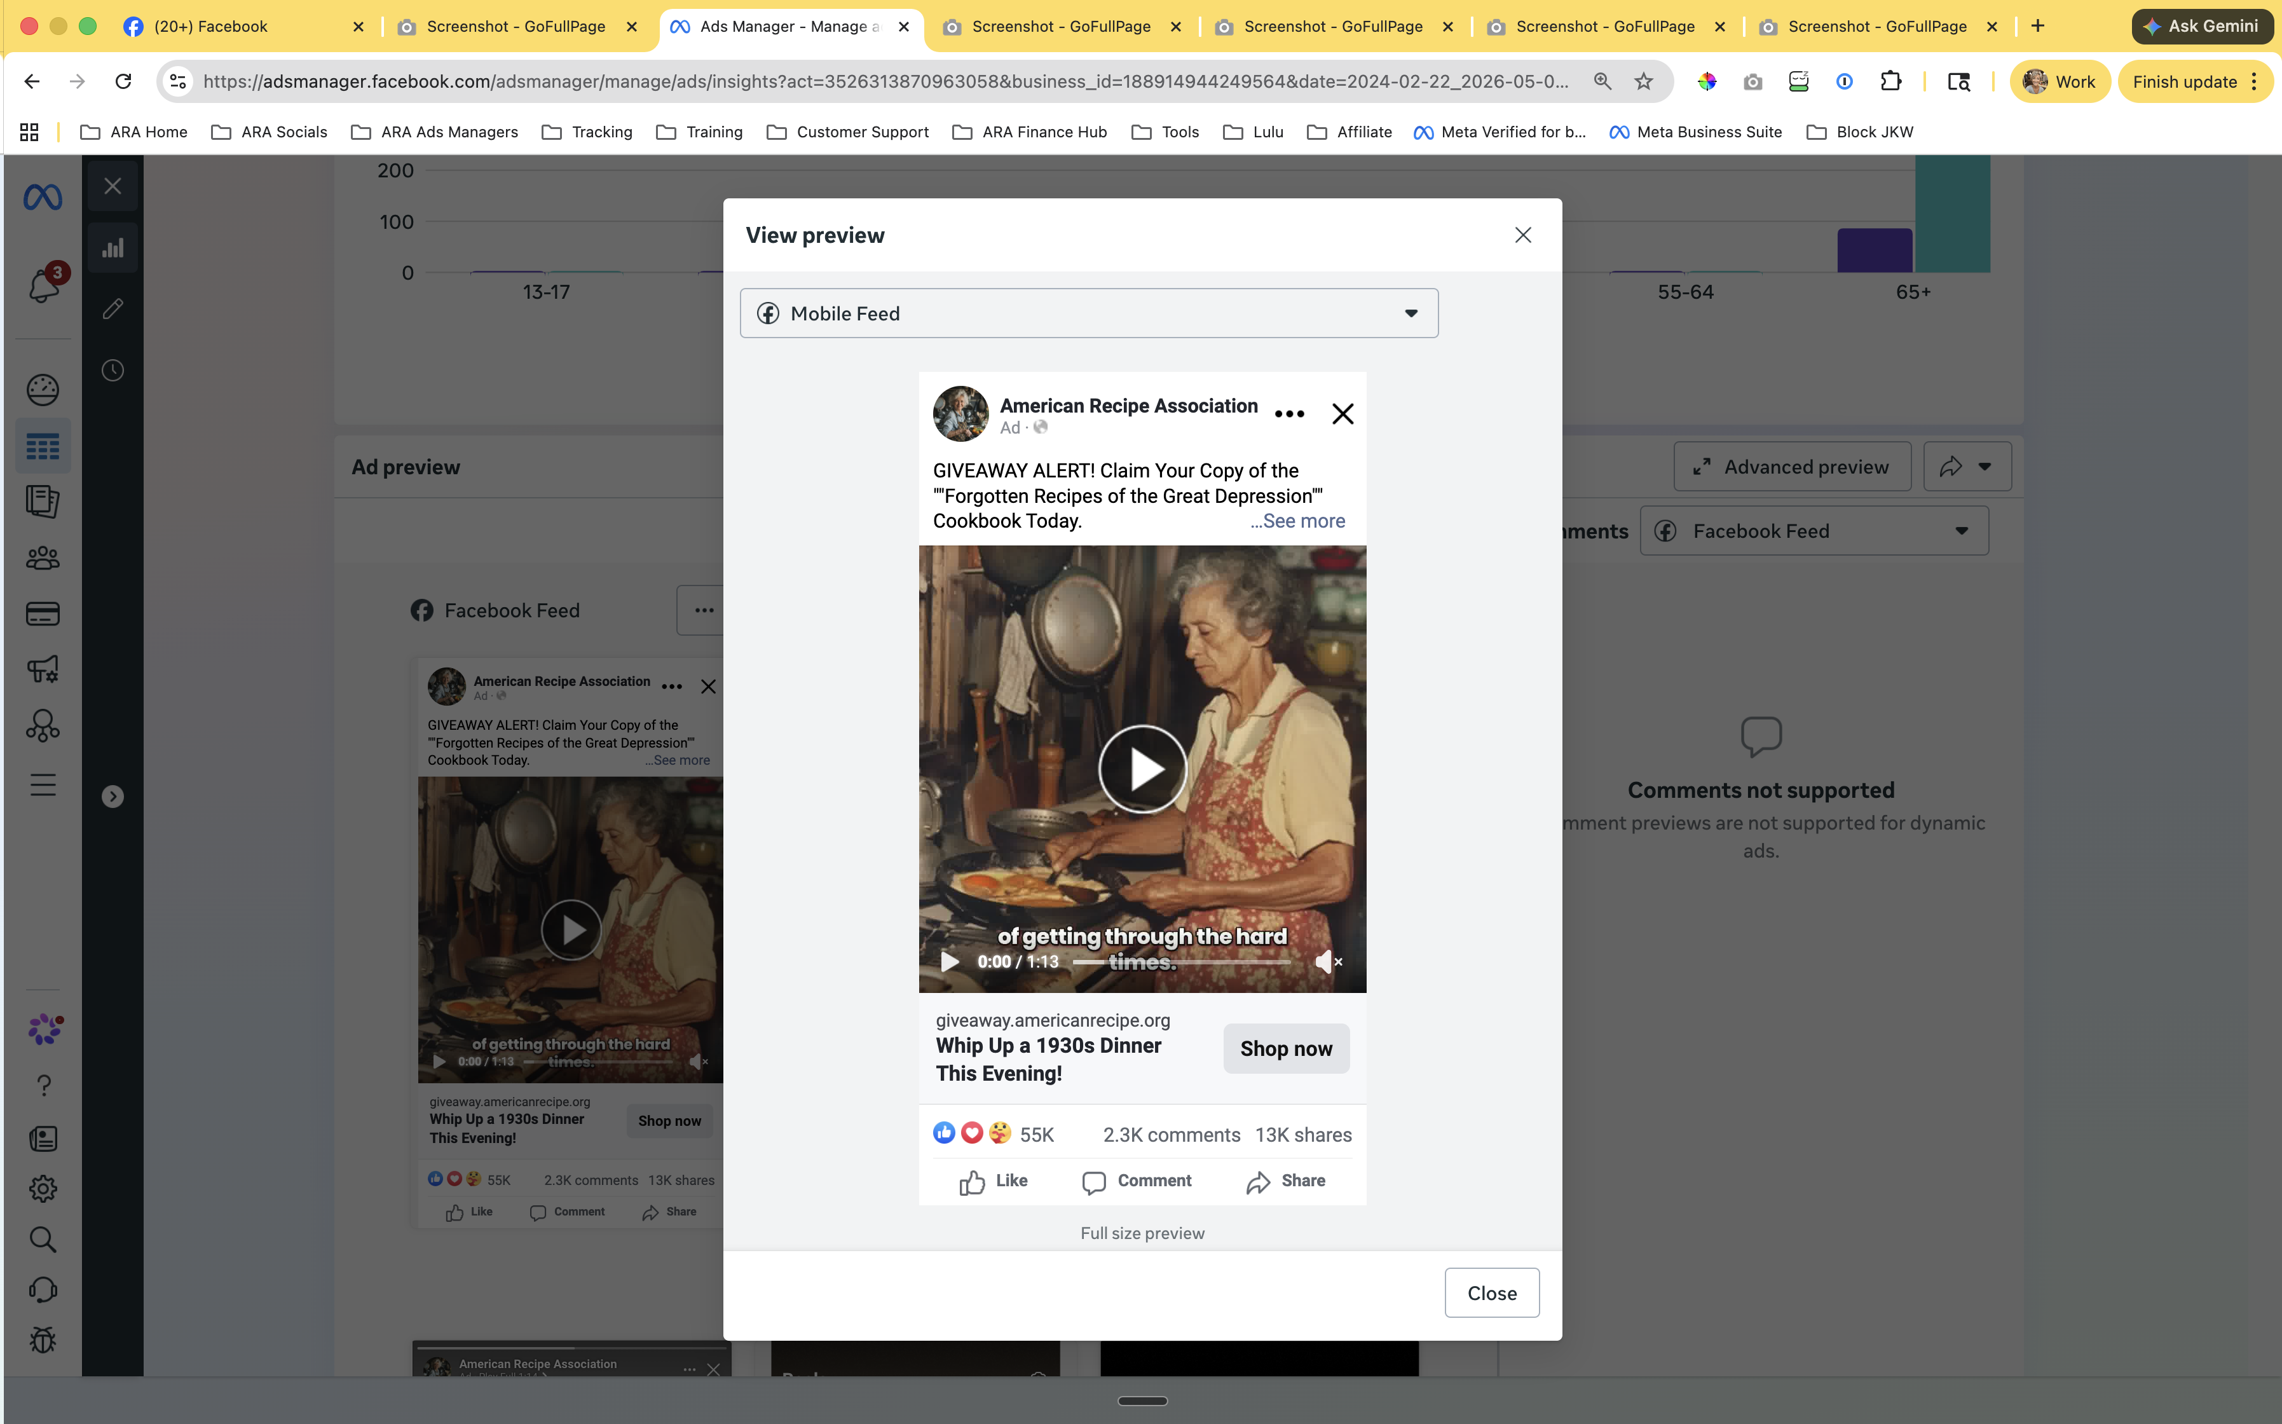Click the URL address bar

tap(885, 82)
